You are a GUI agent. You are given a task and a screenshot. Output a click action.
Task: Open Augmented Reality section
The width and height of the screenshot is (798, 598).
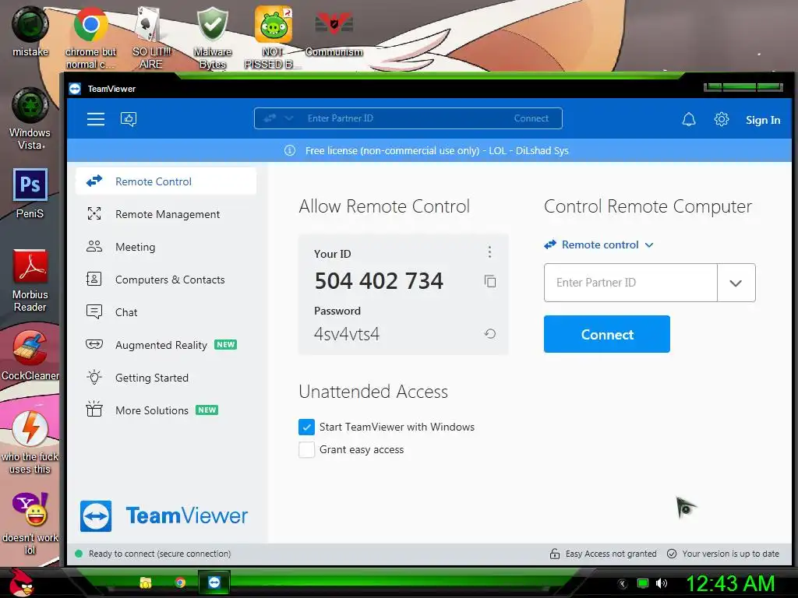pyautogui.click(x=166, y=345)
